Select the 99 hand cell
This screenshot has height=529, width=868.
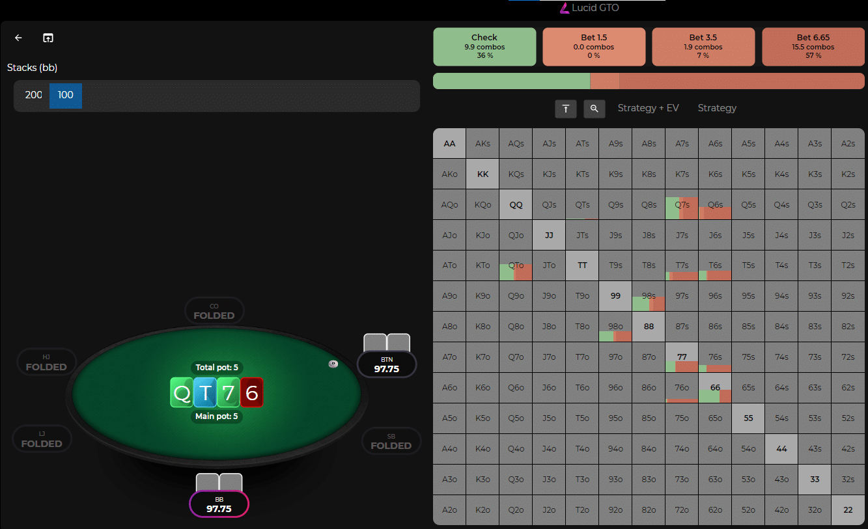point(615,296)
